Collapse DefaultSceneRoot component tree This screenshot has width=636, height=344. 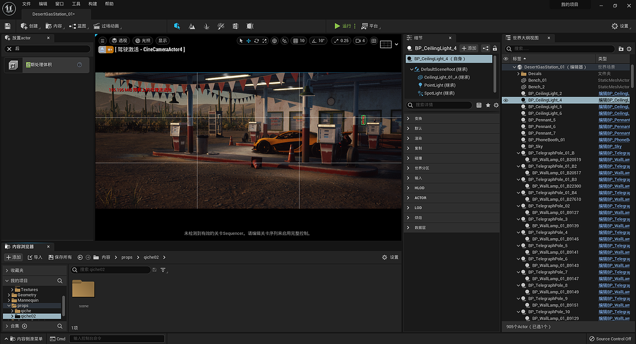point(412,69)
